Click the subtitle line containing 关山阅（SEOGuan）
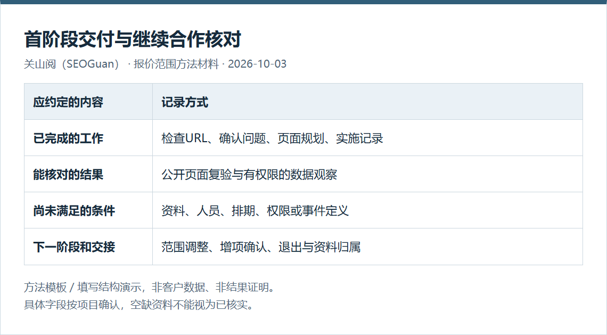The height and width of the screenshot is (335, 607). [x=155, y=64]
